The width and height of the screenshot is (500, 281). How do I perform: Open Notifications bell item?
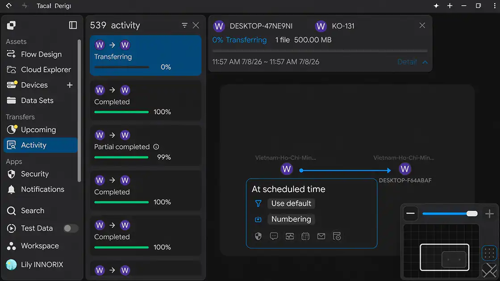point(41,189)
